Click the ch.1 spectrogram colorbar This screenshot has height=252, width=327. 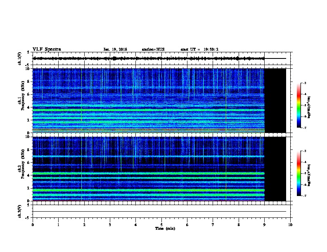coord(299,105)
